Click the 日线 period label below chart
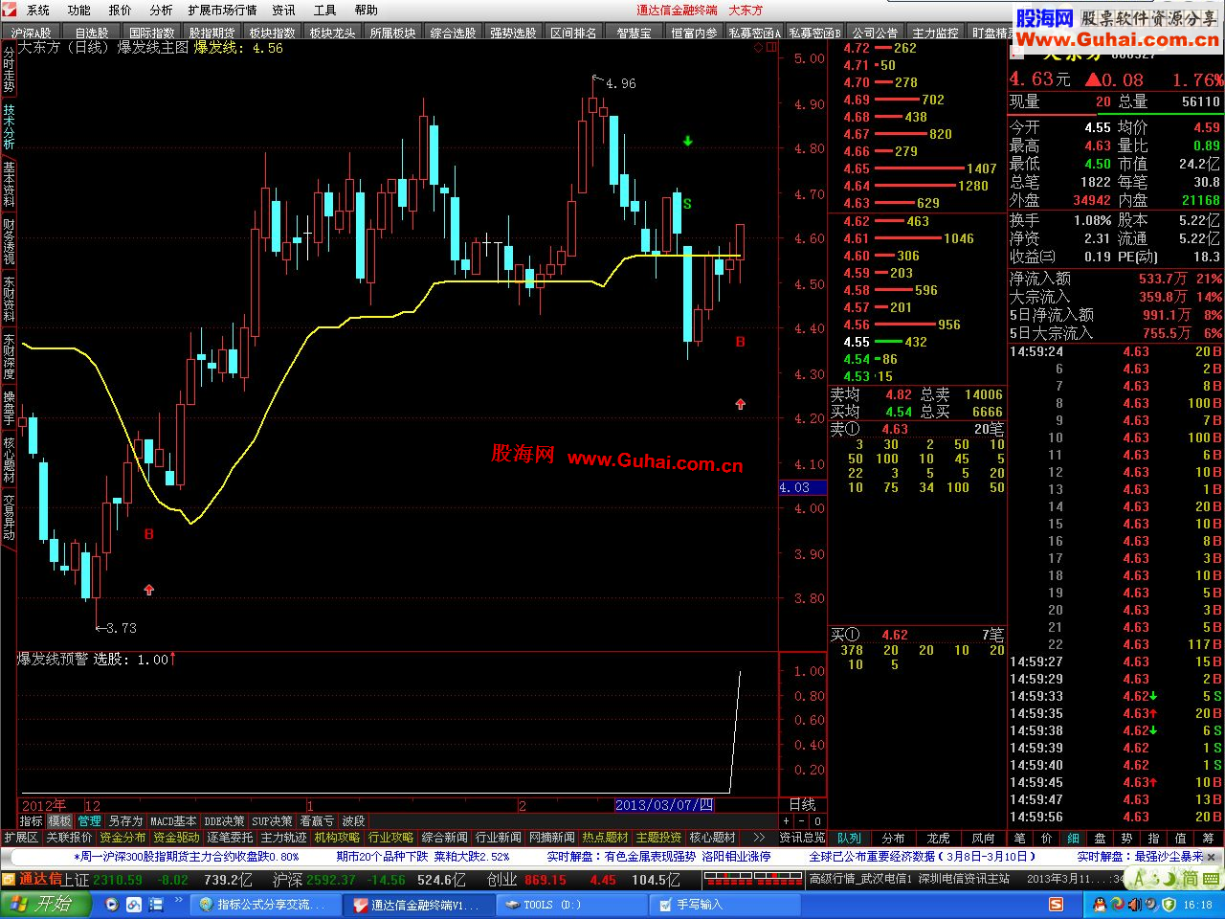Viewport: 1225px width, 919px height. pyautogui.click(x=802, y=805)
